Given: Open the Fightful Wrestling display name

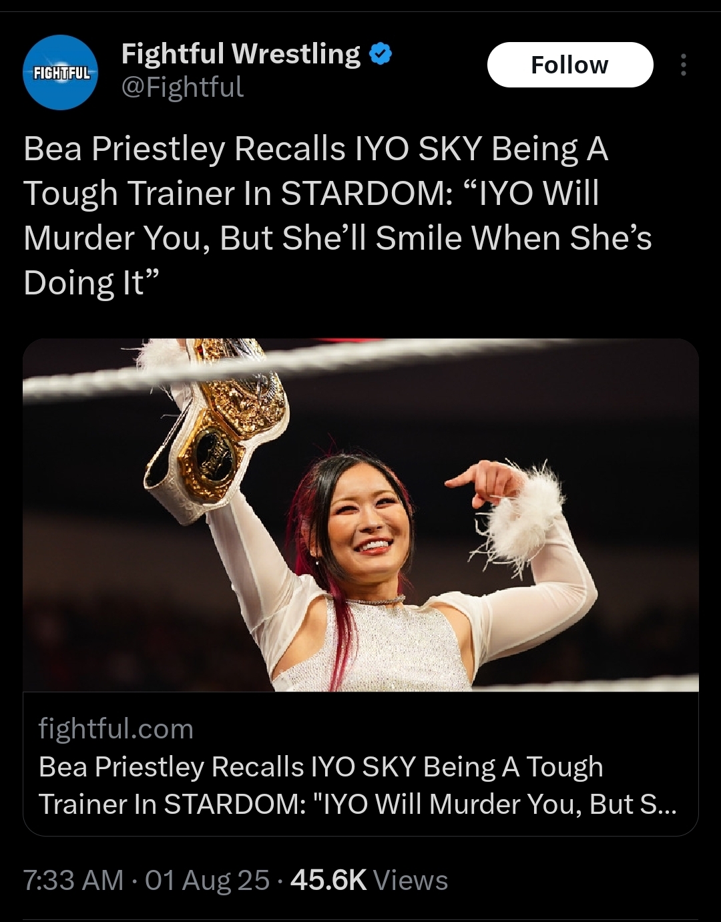Looking at the screenshot, I should pyautogui.click(x=241, y=53).
